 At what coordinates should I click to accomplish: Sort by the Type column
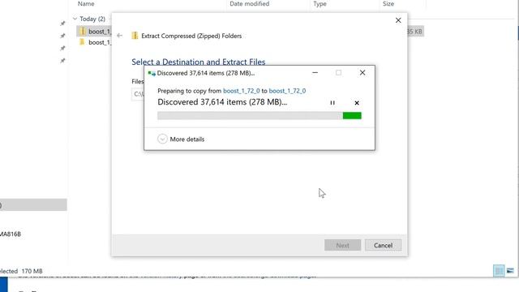(x=320, y=4)
